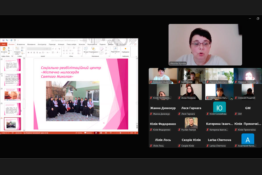Open font color dropdown arrow
This screenshot has height=175, width=262.
tap(60, 52)
